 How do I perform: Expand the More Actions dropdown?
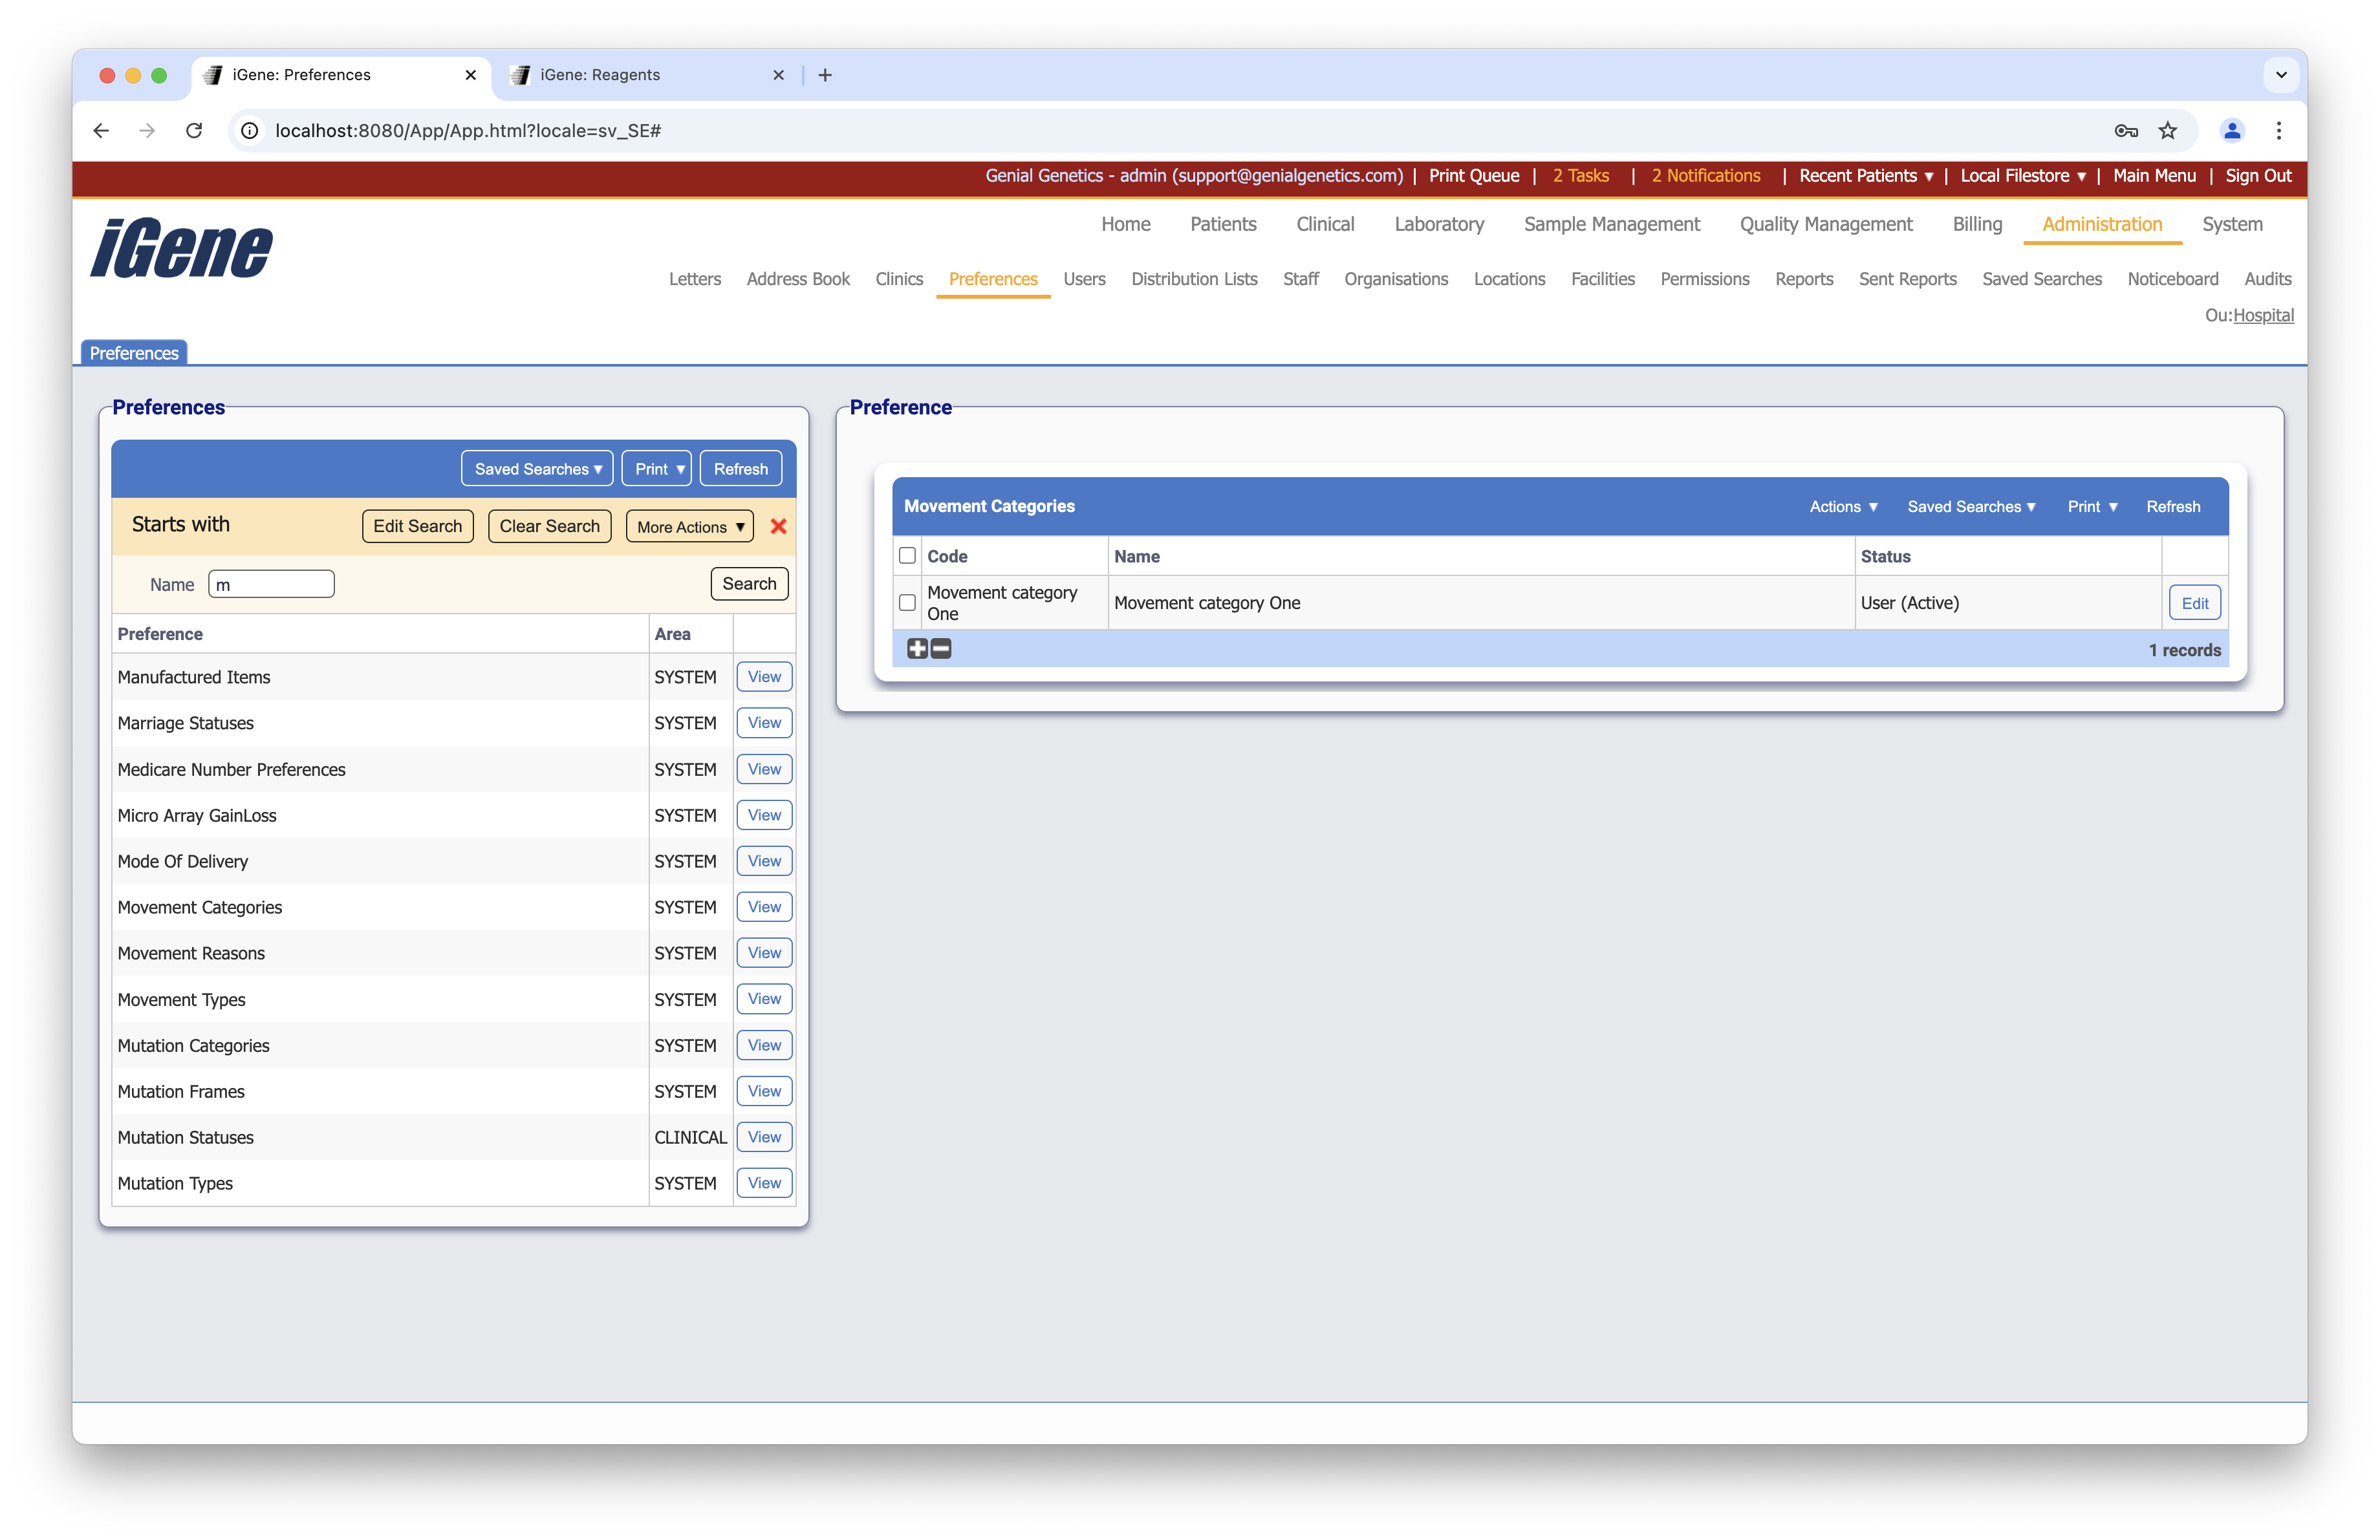[689, 527]
